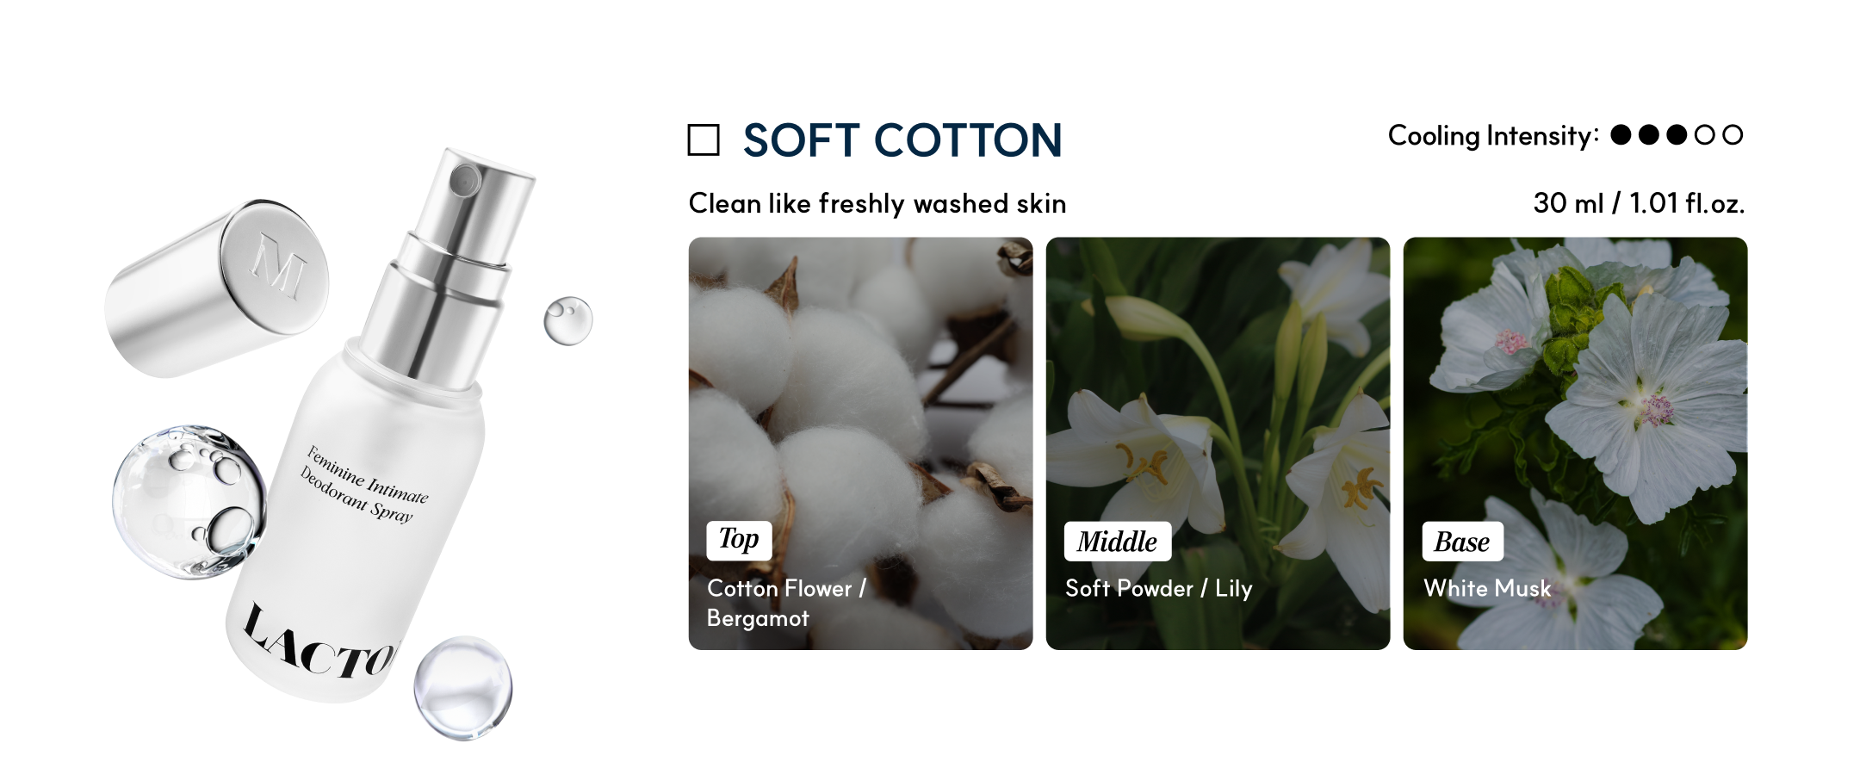
Task: Select the first filled cooling intensity dot
Action: point(1621,135)
